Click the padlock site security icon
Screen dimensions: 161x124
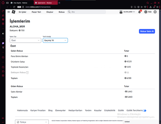23,7
